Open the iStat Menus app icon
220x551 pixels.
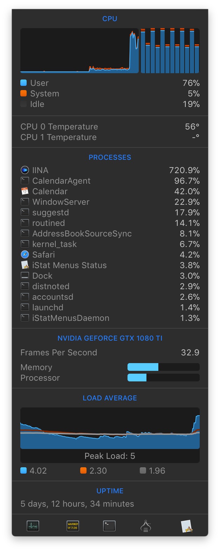click(187, 526)
